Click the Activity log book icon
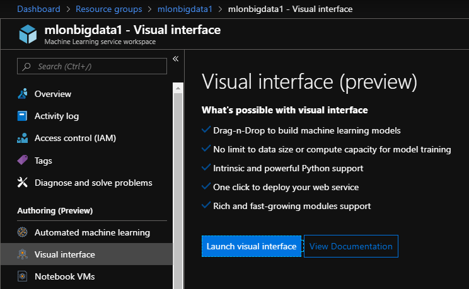469x289 pixels. 23,116
